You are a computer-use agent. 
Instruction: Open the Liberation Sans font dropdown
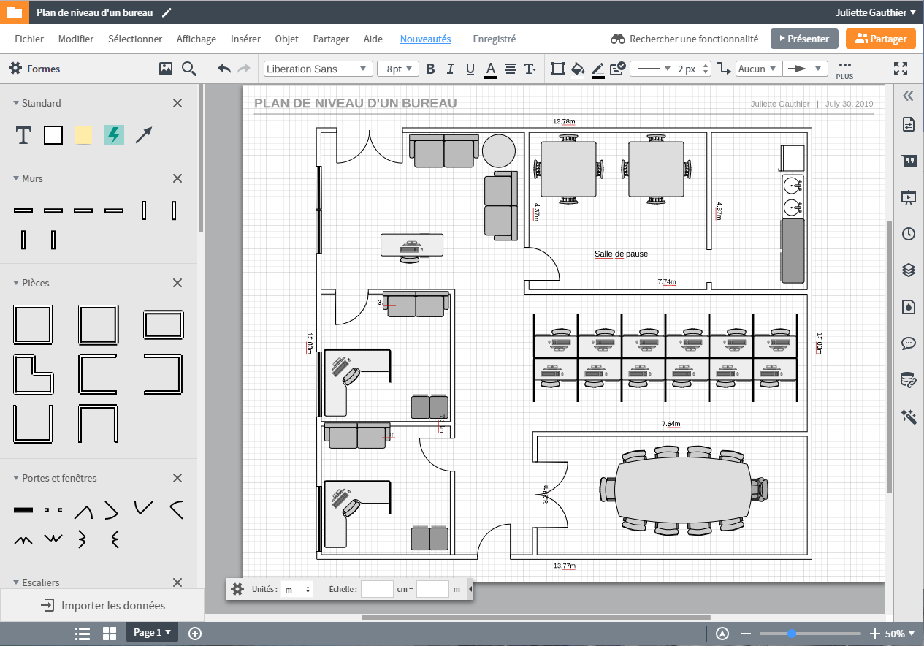coord(317,69)
